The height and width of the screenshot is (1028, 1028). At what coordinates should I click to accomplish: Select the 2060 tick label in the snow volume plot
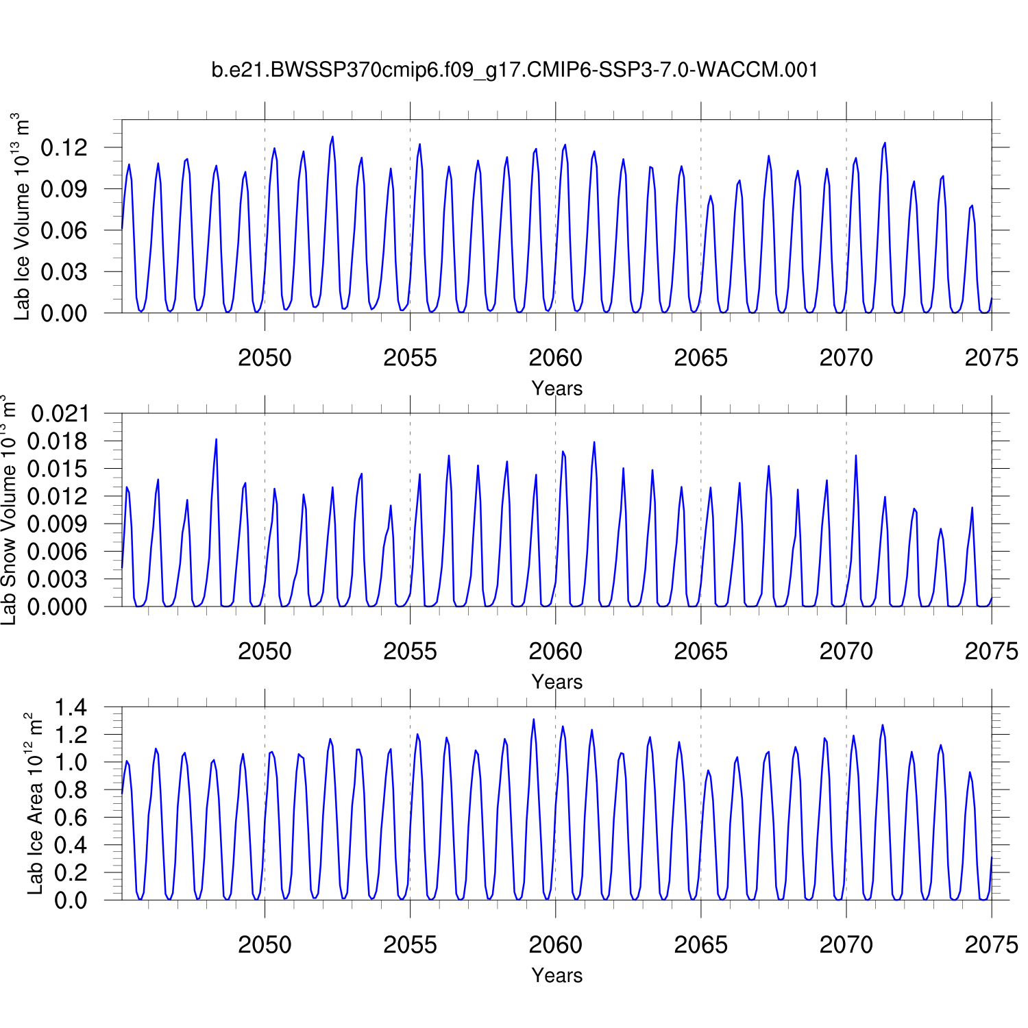pyautogui.click(x=555, y=651)
